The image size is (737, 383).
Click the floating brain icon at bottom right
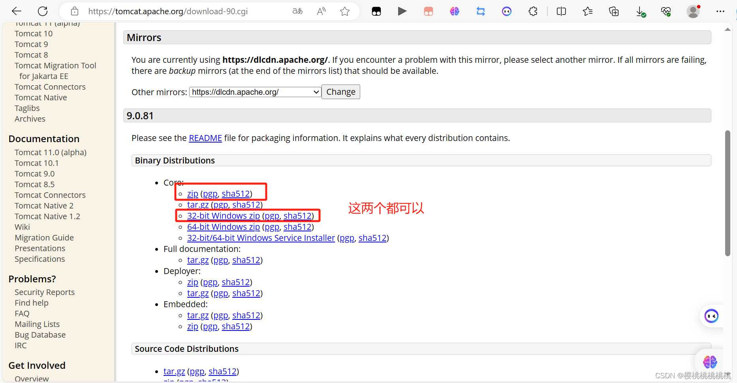coord(710,362)
